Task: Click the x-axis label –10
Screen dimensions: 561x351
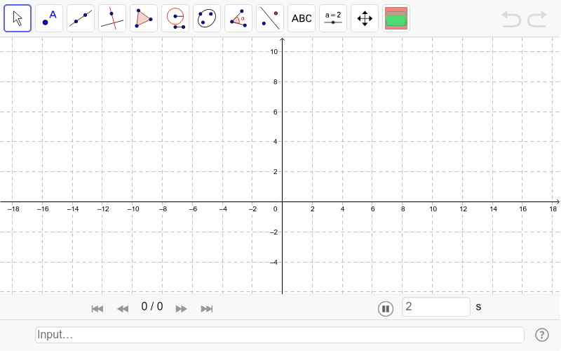Action: pos(133,208)
